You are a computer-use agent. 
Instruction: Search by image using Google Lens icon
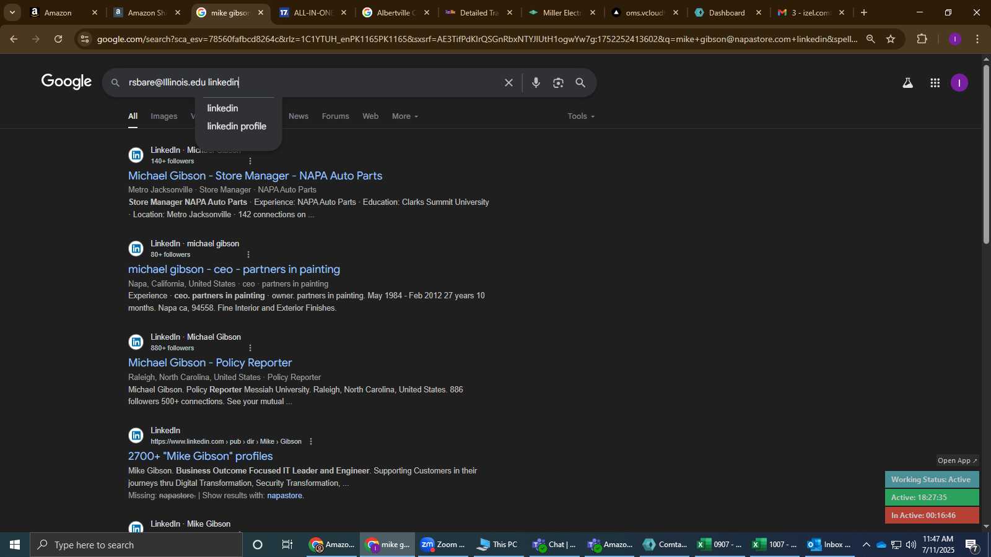click(558, 82)
